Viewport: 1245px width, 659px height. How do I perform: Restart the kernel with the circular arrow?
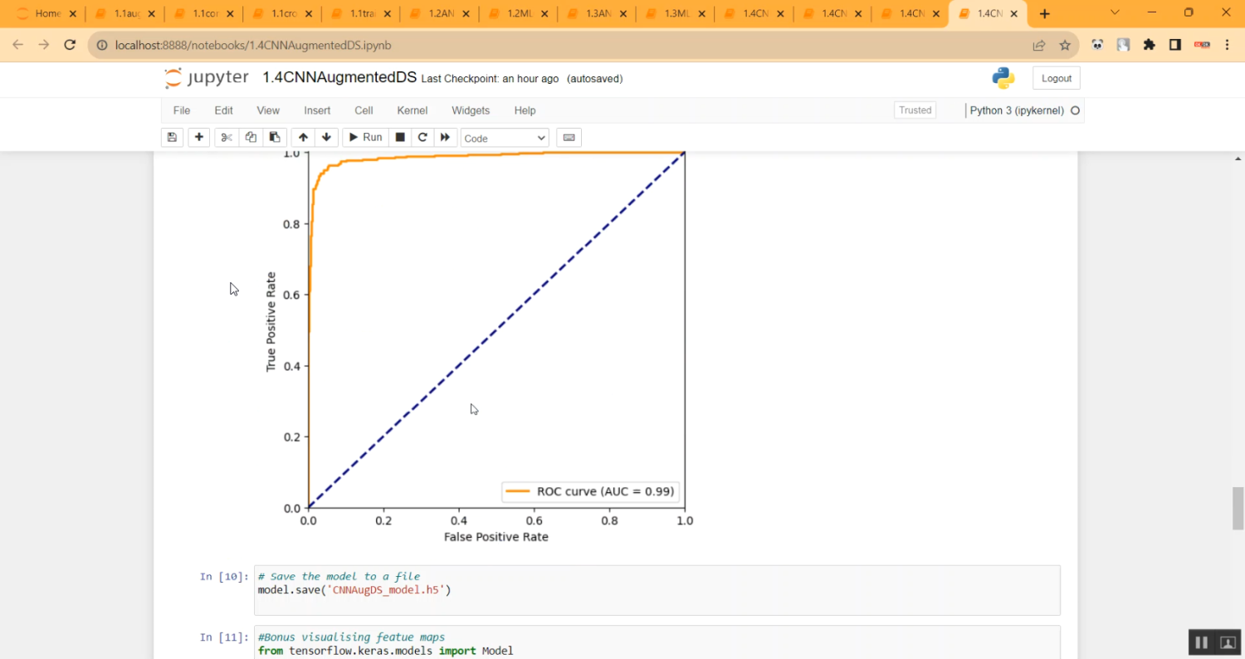422,138
